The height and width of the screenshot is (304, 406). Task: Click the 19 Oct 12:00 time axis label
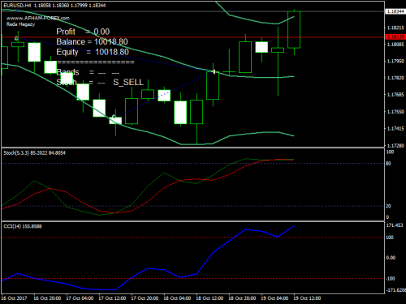coord(307,298)
